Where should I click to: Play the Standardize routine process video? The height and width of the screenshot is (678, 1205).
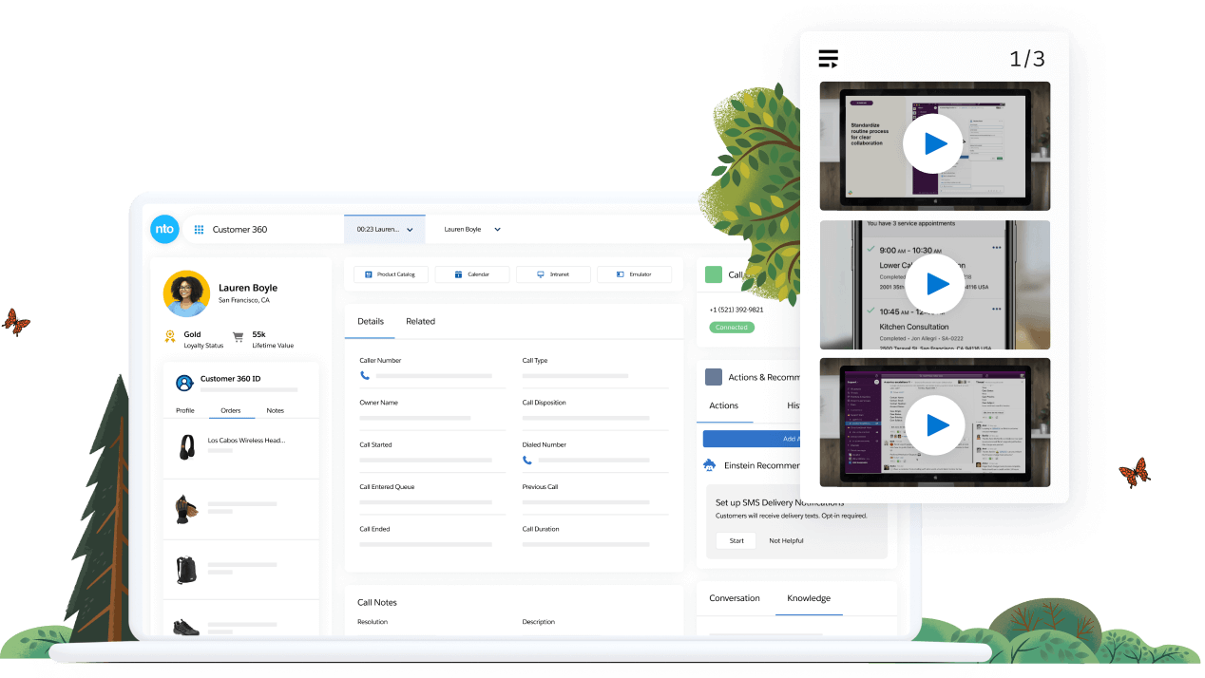935,144
